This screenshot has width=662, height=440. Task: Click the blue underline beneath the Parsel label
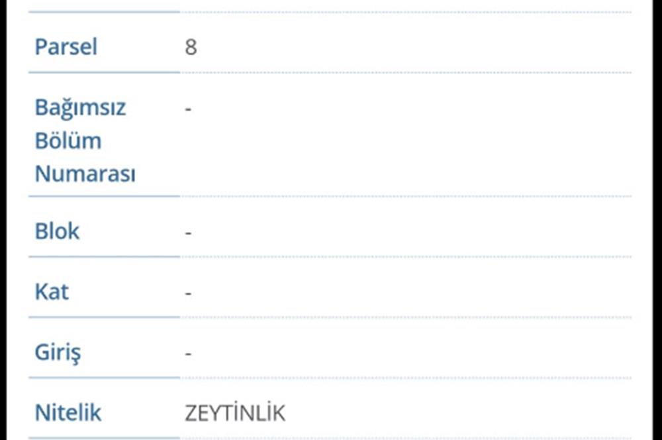click(104, 72)
